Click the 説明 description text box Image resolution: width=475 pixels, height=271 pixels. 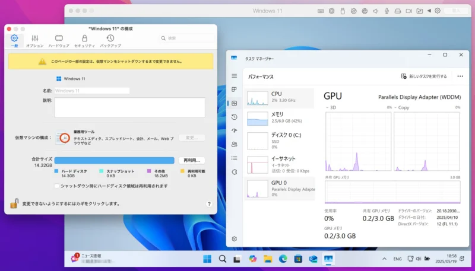(129, 107)
